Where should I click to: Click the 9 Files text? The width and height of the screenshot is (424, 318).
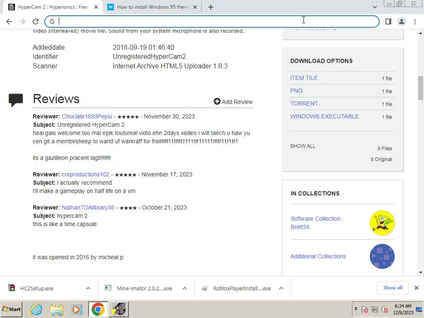tap(385, 149)
